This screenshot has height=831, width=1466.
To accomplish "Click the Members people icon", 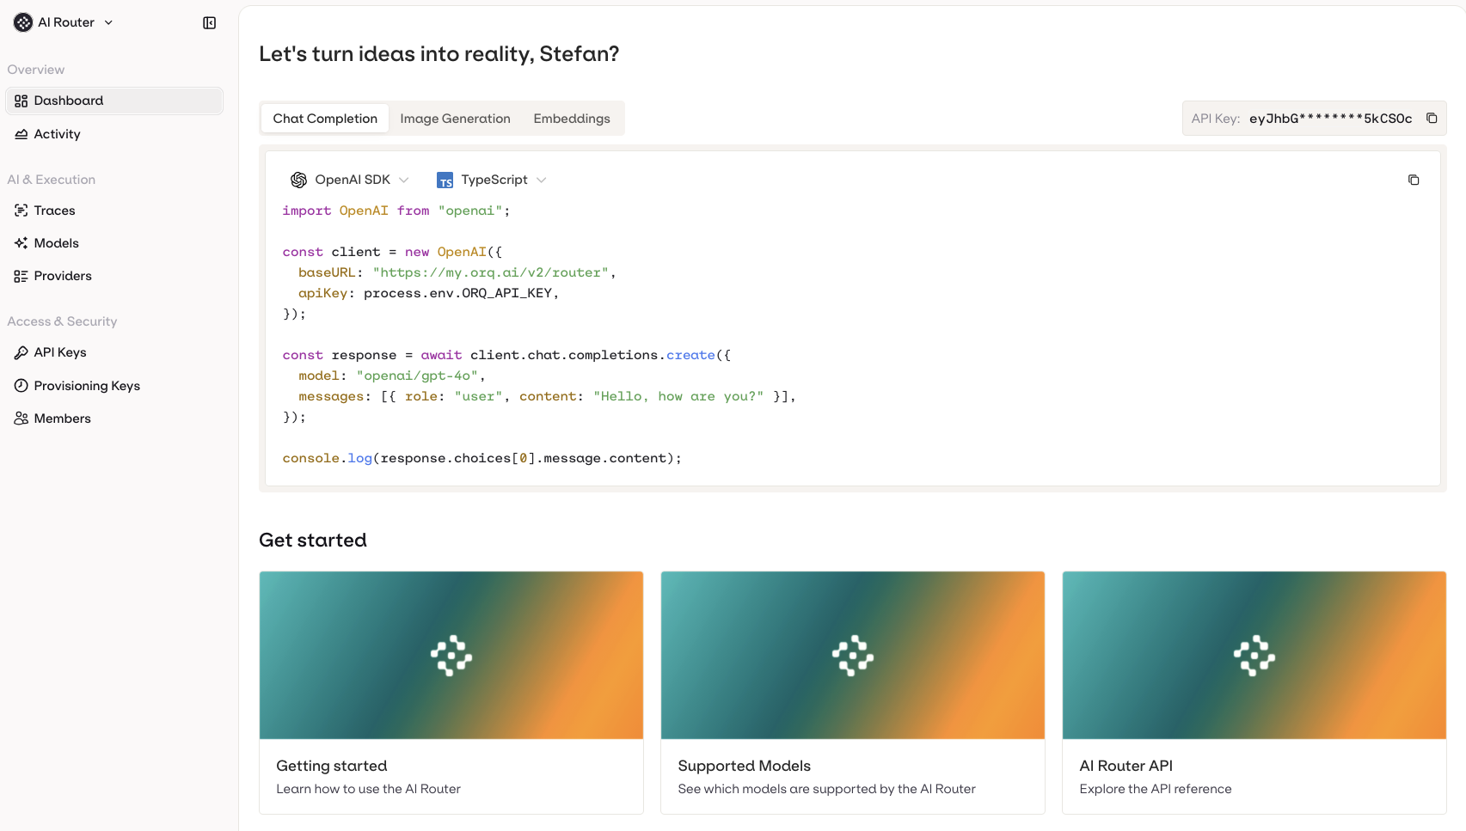I will coord(21,419).
